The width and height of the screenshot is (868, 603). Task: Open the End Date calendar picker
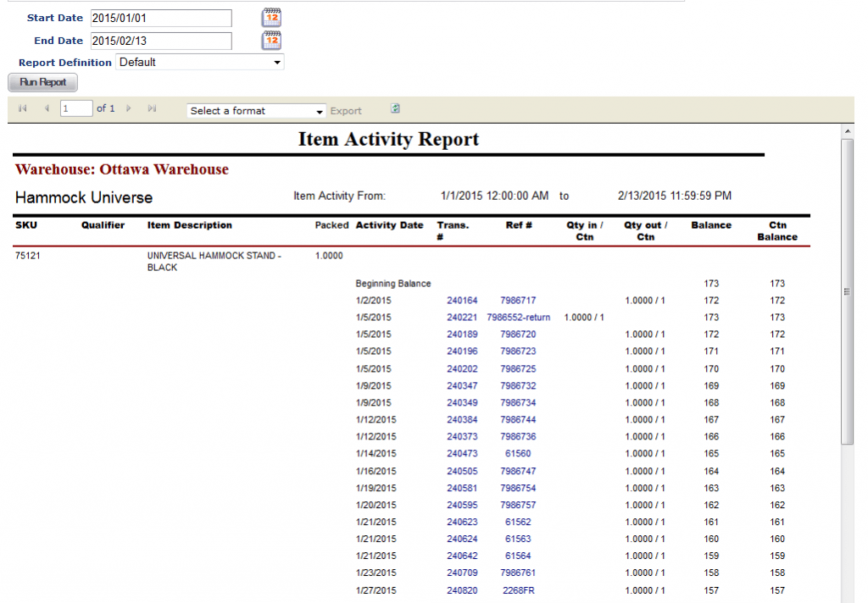point(271,40)
